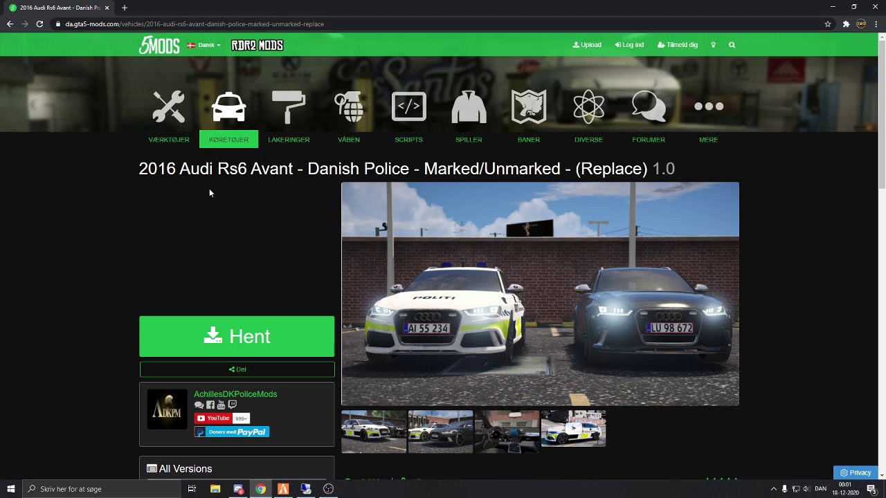Viewport: 886px width, 498px height.
Task: Reload the page
Action: click(x=39, y=24)
